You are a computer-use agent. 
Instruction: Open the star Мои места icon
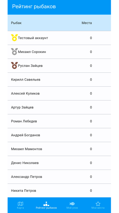[98, 204]
